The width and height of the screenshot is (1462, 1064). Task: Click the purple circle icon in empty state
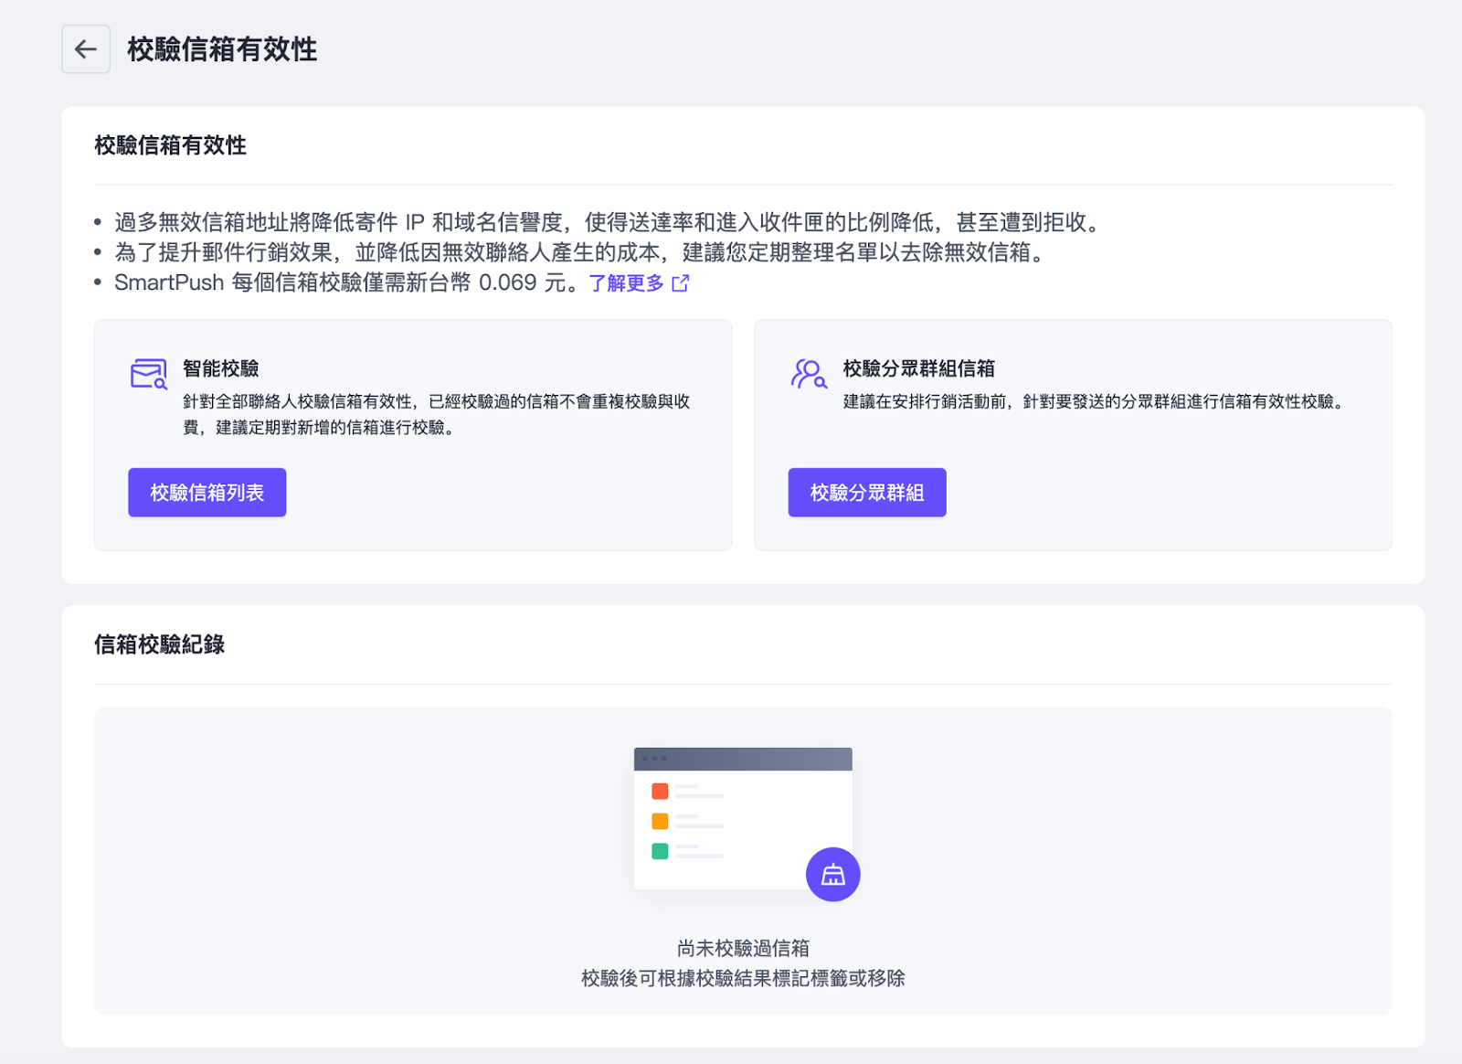coord(832,875)
